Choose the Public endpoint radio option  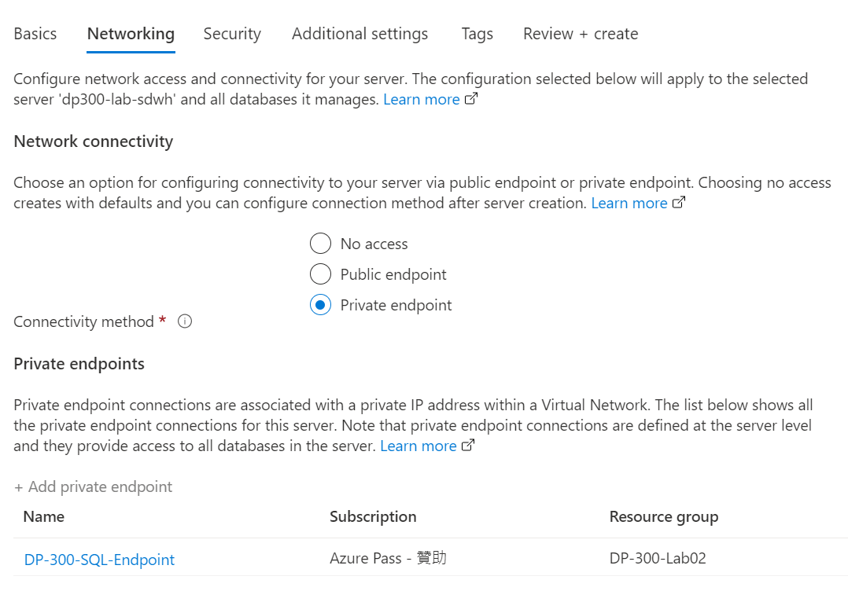pos(320,274)
